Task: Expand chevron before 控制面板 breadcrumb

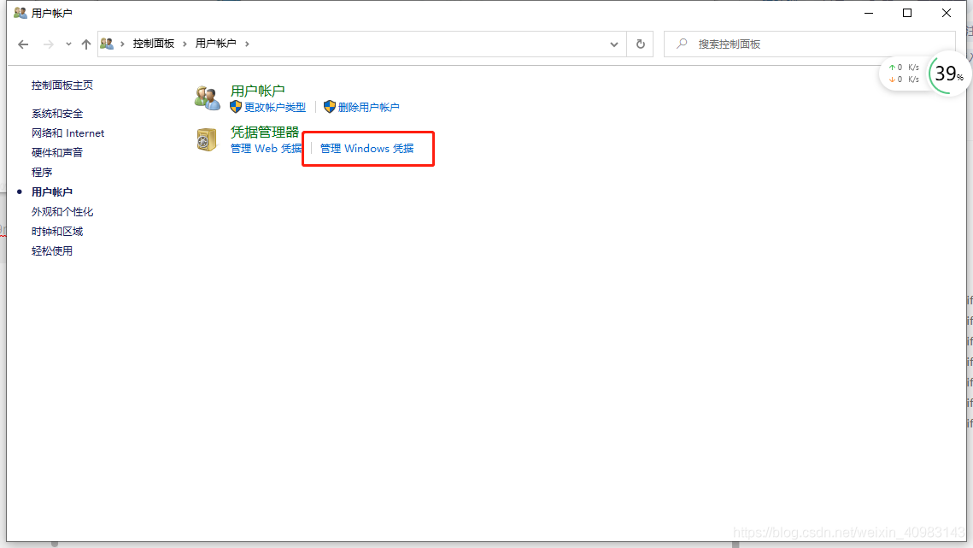Action: pos(122,44)
